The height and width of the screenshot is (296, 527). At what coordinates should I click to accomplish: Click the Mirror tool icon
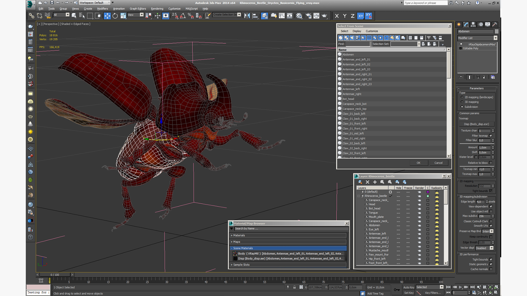coord(247,16)
